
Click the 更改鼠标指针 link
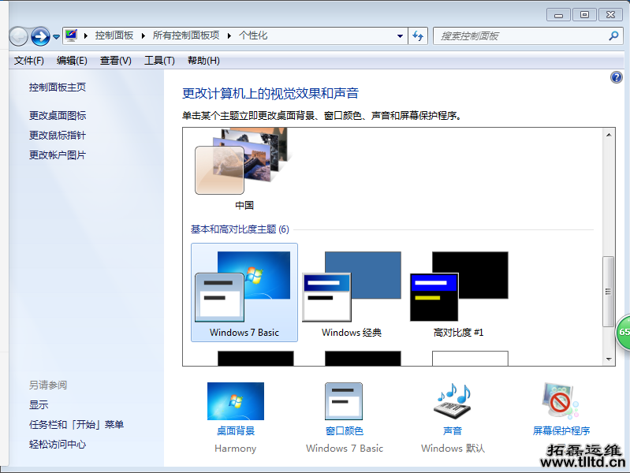pyautogui.click(x=58, y=136)
